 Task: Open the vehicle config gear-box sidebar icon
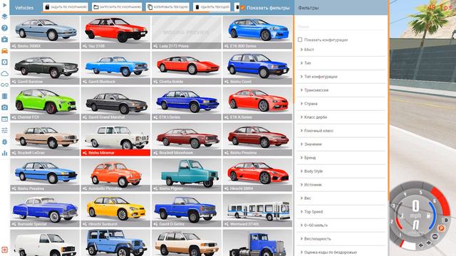pyautogui.click(x=5, y=62)
